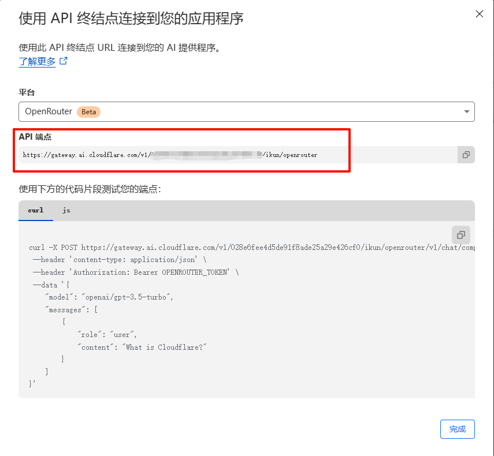The width and height of the screenshot is (494, 456).
Task: Click the "content": "What is Cloudflare?" line
Action: point(142,347)
